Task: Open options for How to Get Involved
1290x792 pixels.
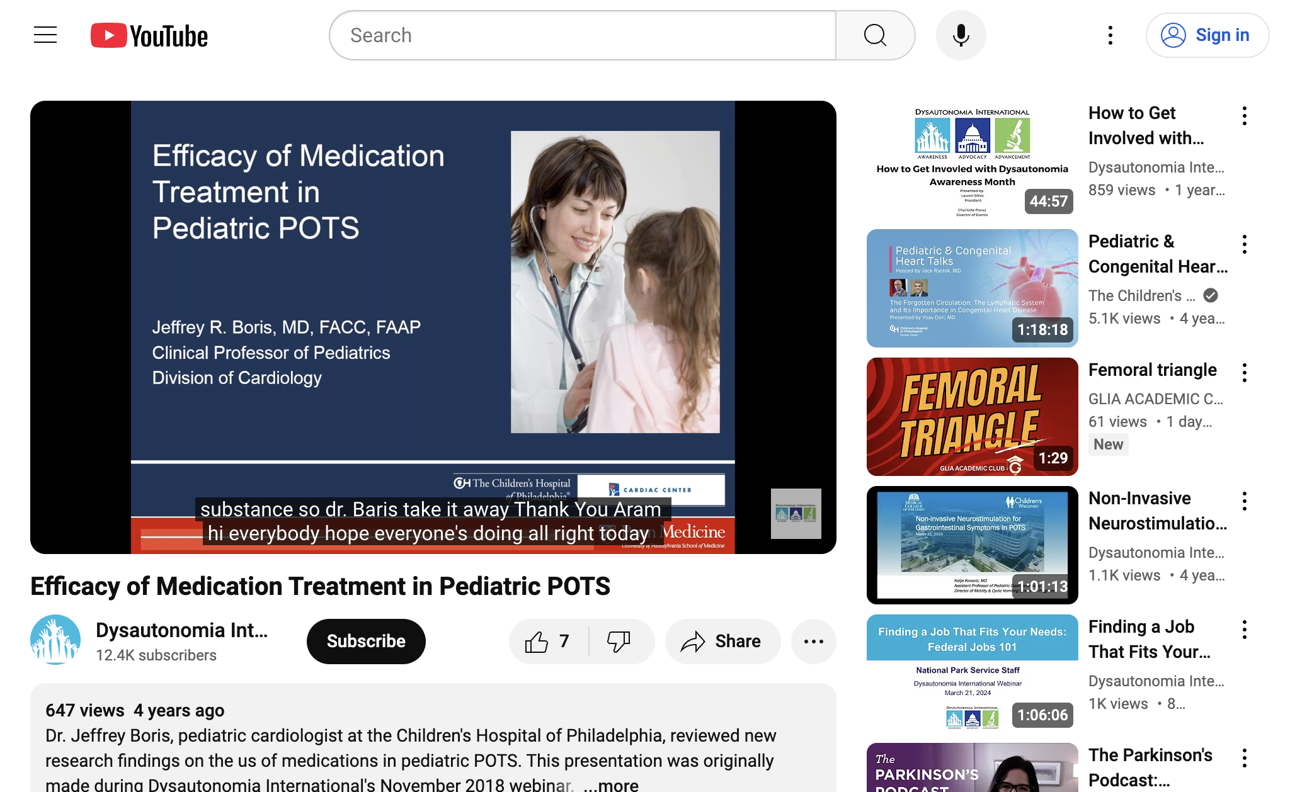Action: [x=1244, y=116]
